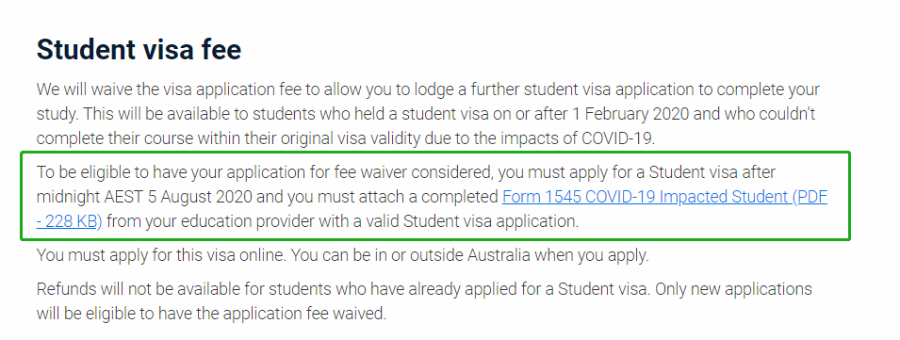The height and width of the screenshot is (340, 900).
Task: Click the '- 228 KB)' link continuation
Action: point(70,222)
